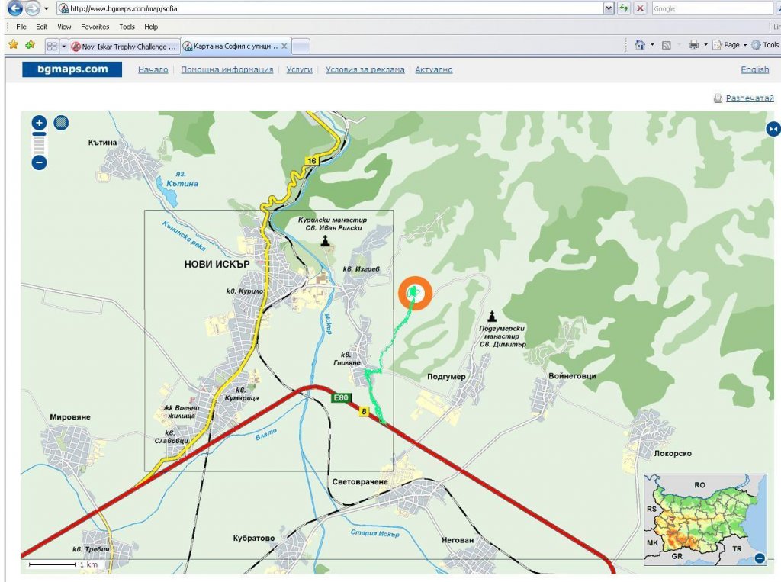Close the Карта на София tab
The width and height of the screenshot is (781, 582).
pyautogui.click(x=284, y=47)
